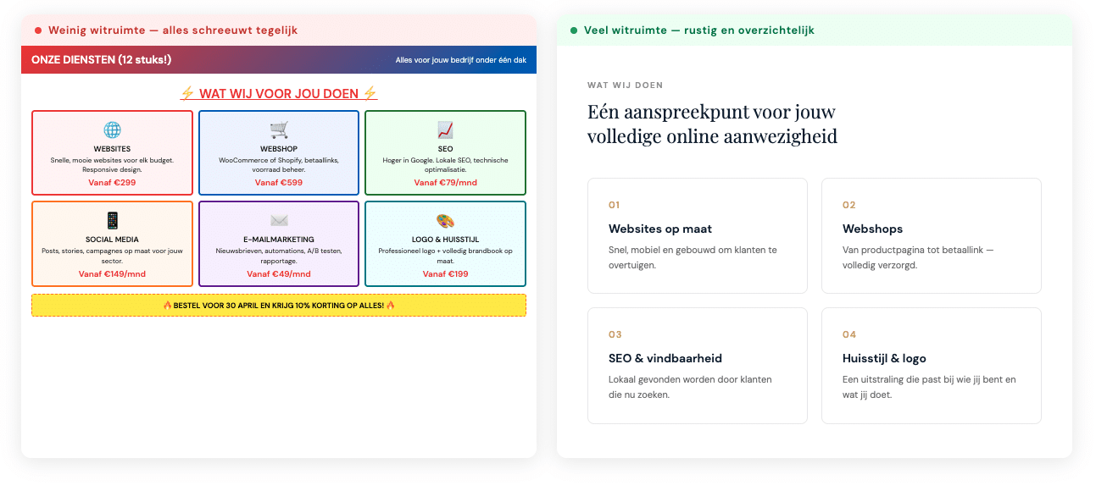Open the 'Webshops' card numbered 02
Screen dimensions: 1096x491
[931, 235]
